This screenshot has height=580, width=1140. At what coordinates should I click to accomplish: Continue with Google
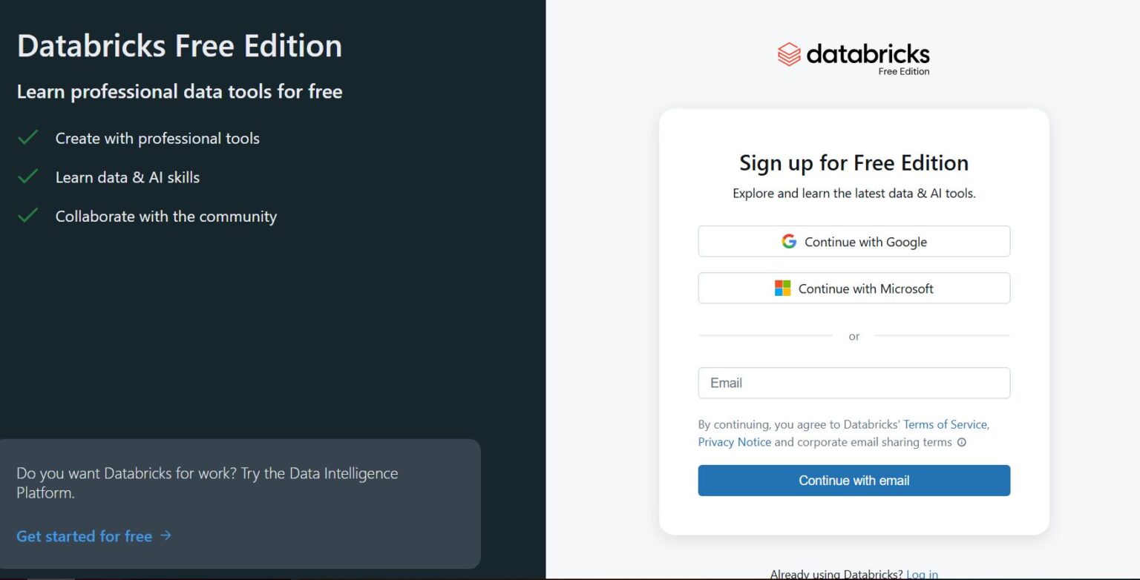[854, 241]
